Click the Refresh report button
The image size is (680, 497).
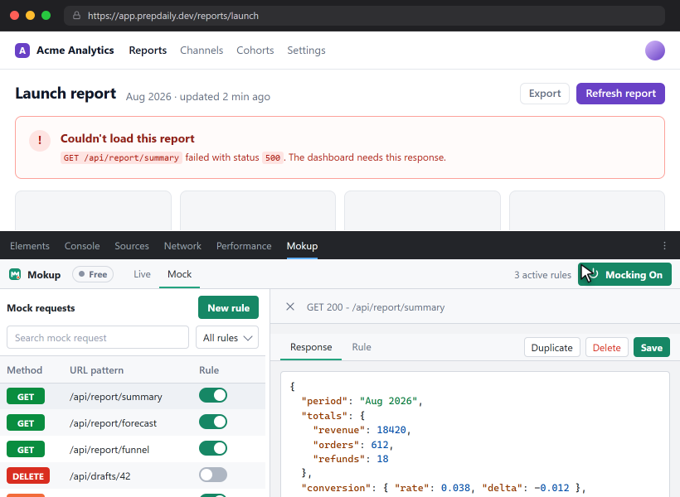click(620, 94)
